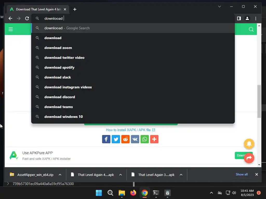Show hidden system tray icons
Image resolution: width=266 pixels, height=199 pixels.
(211, 193)
